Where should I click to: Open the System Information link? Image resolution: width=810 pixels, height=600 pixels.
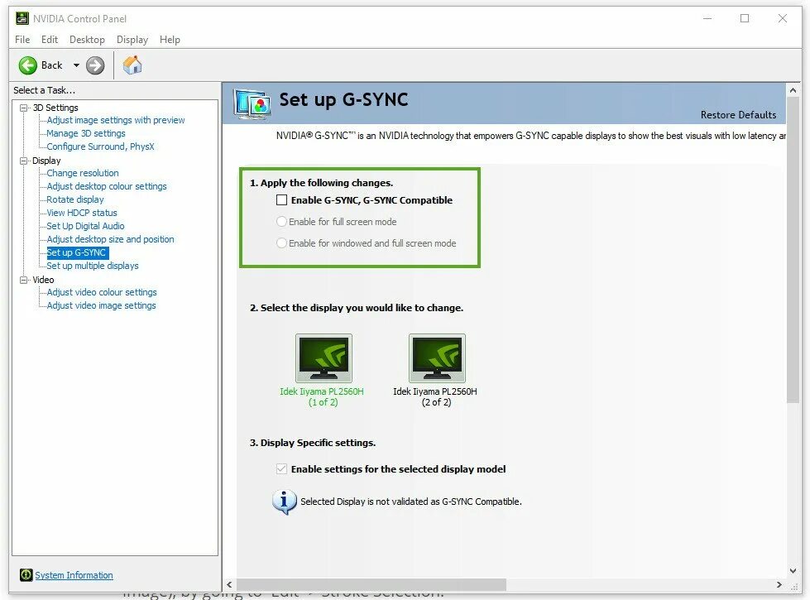[74, 575]
